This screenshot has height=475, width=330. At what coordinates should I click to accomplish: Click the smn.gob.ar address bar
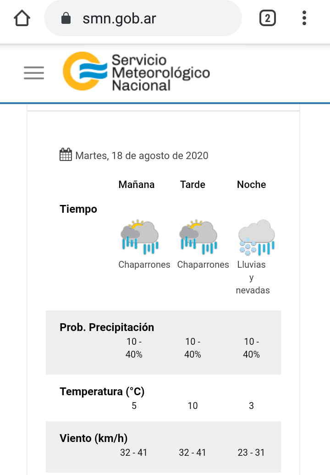[x=143, y=18]
